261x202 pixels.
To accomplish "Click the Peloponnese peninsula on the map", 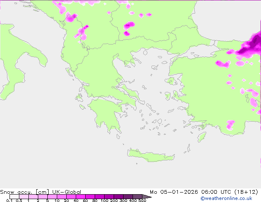I will (107, 115).
